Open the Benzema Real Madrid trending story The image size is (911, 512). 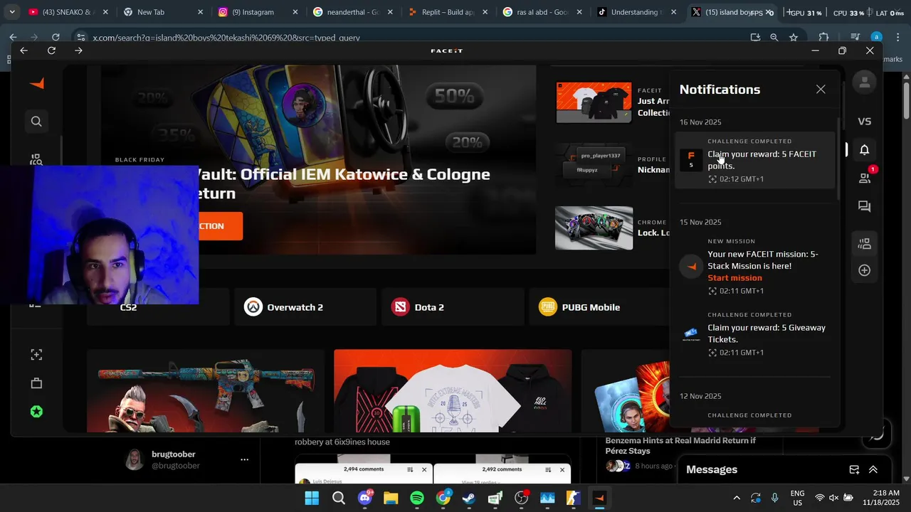(680, 445)
